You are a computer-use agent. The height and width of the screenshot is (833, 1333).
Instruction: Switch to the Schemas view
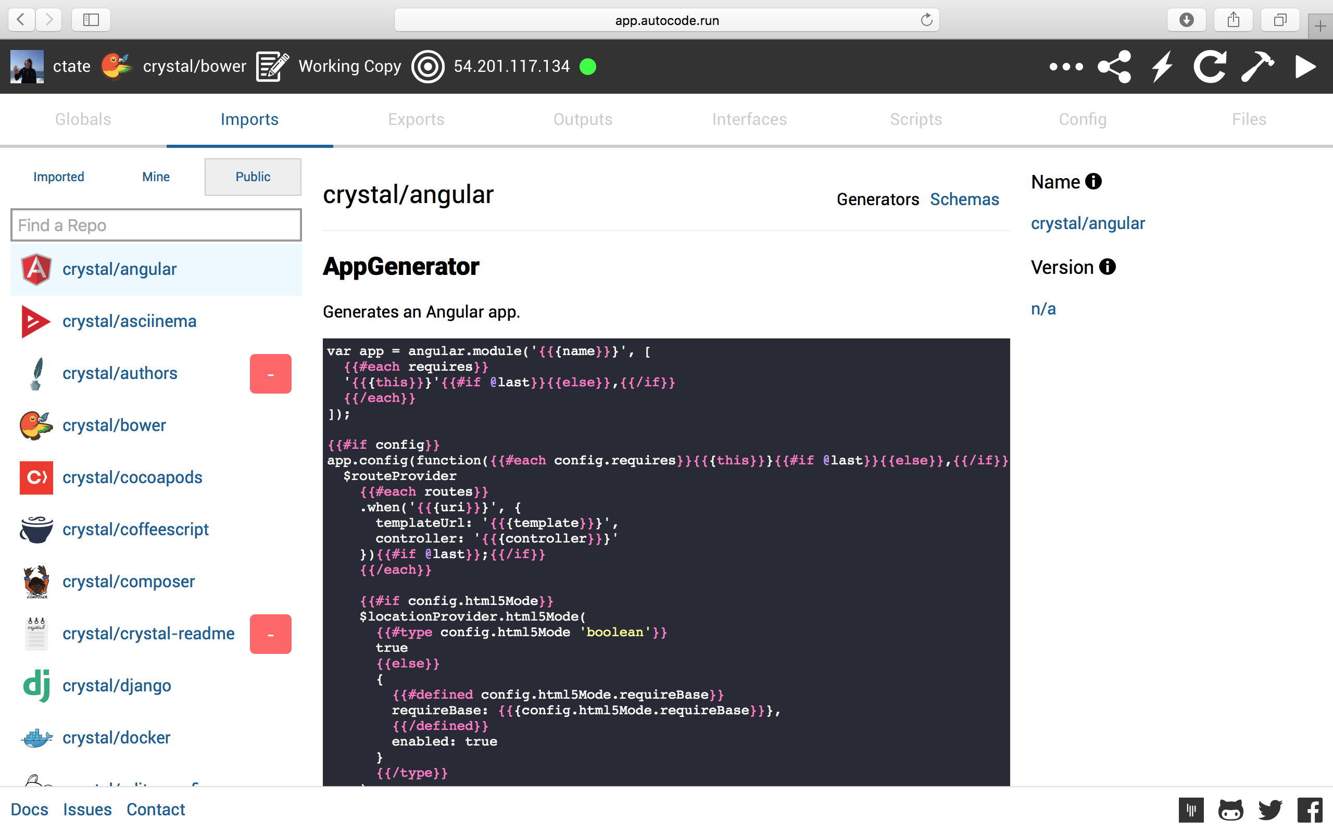(964, 199)
